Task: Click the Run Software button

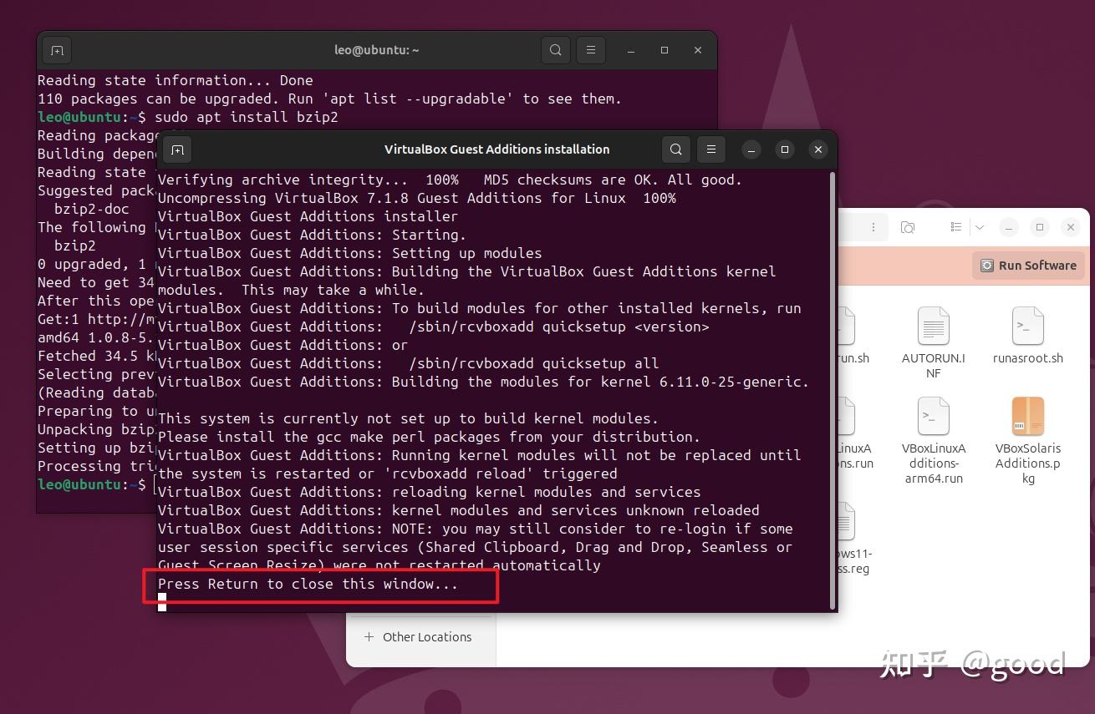Action: pyautogui.click(x=1028, y=266)
